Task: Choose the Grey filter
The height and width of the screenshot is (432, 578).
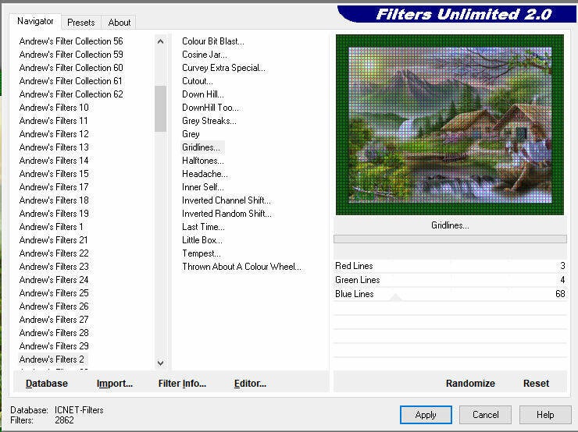Action: (191, 134)
